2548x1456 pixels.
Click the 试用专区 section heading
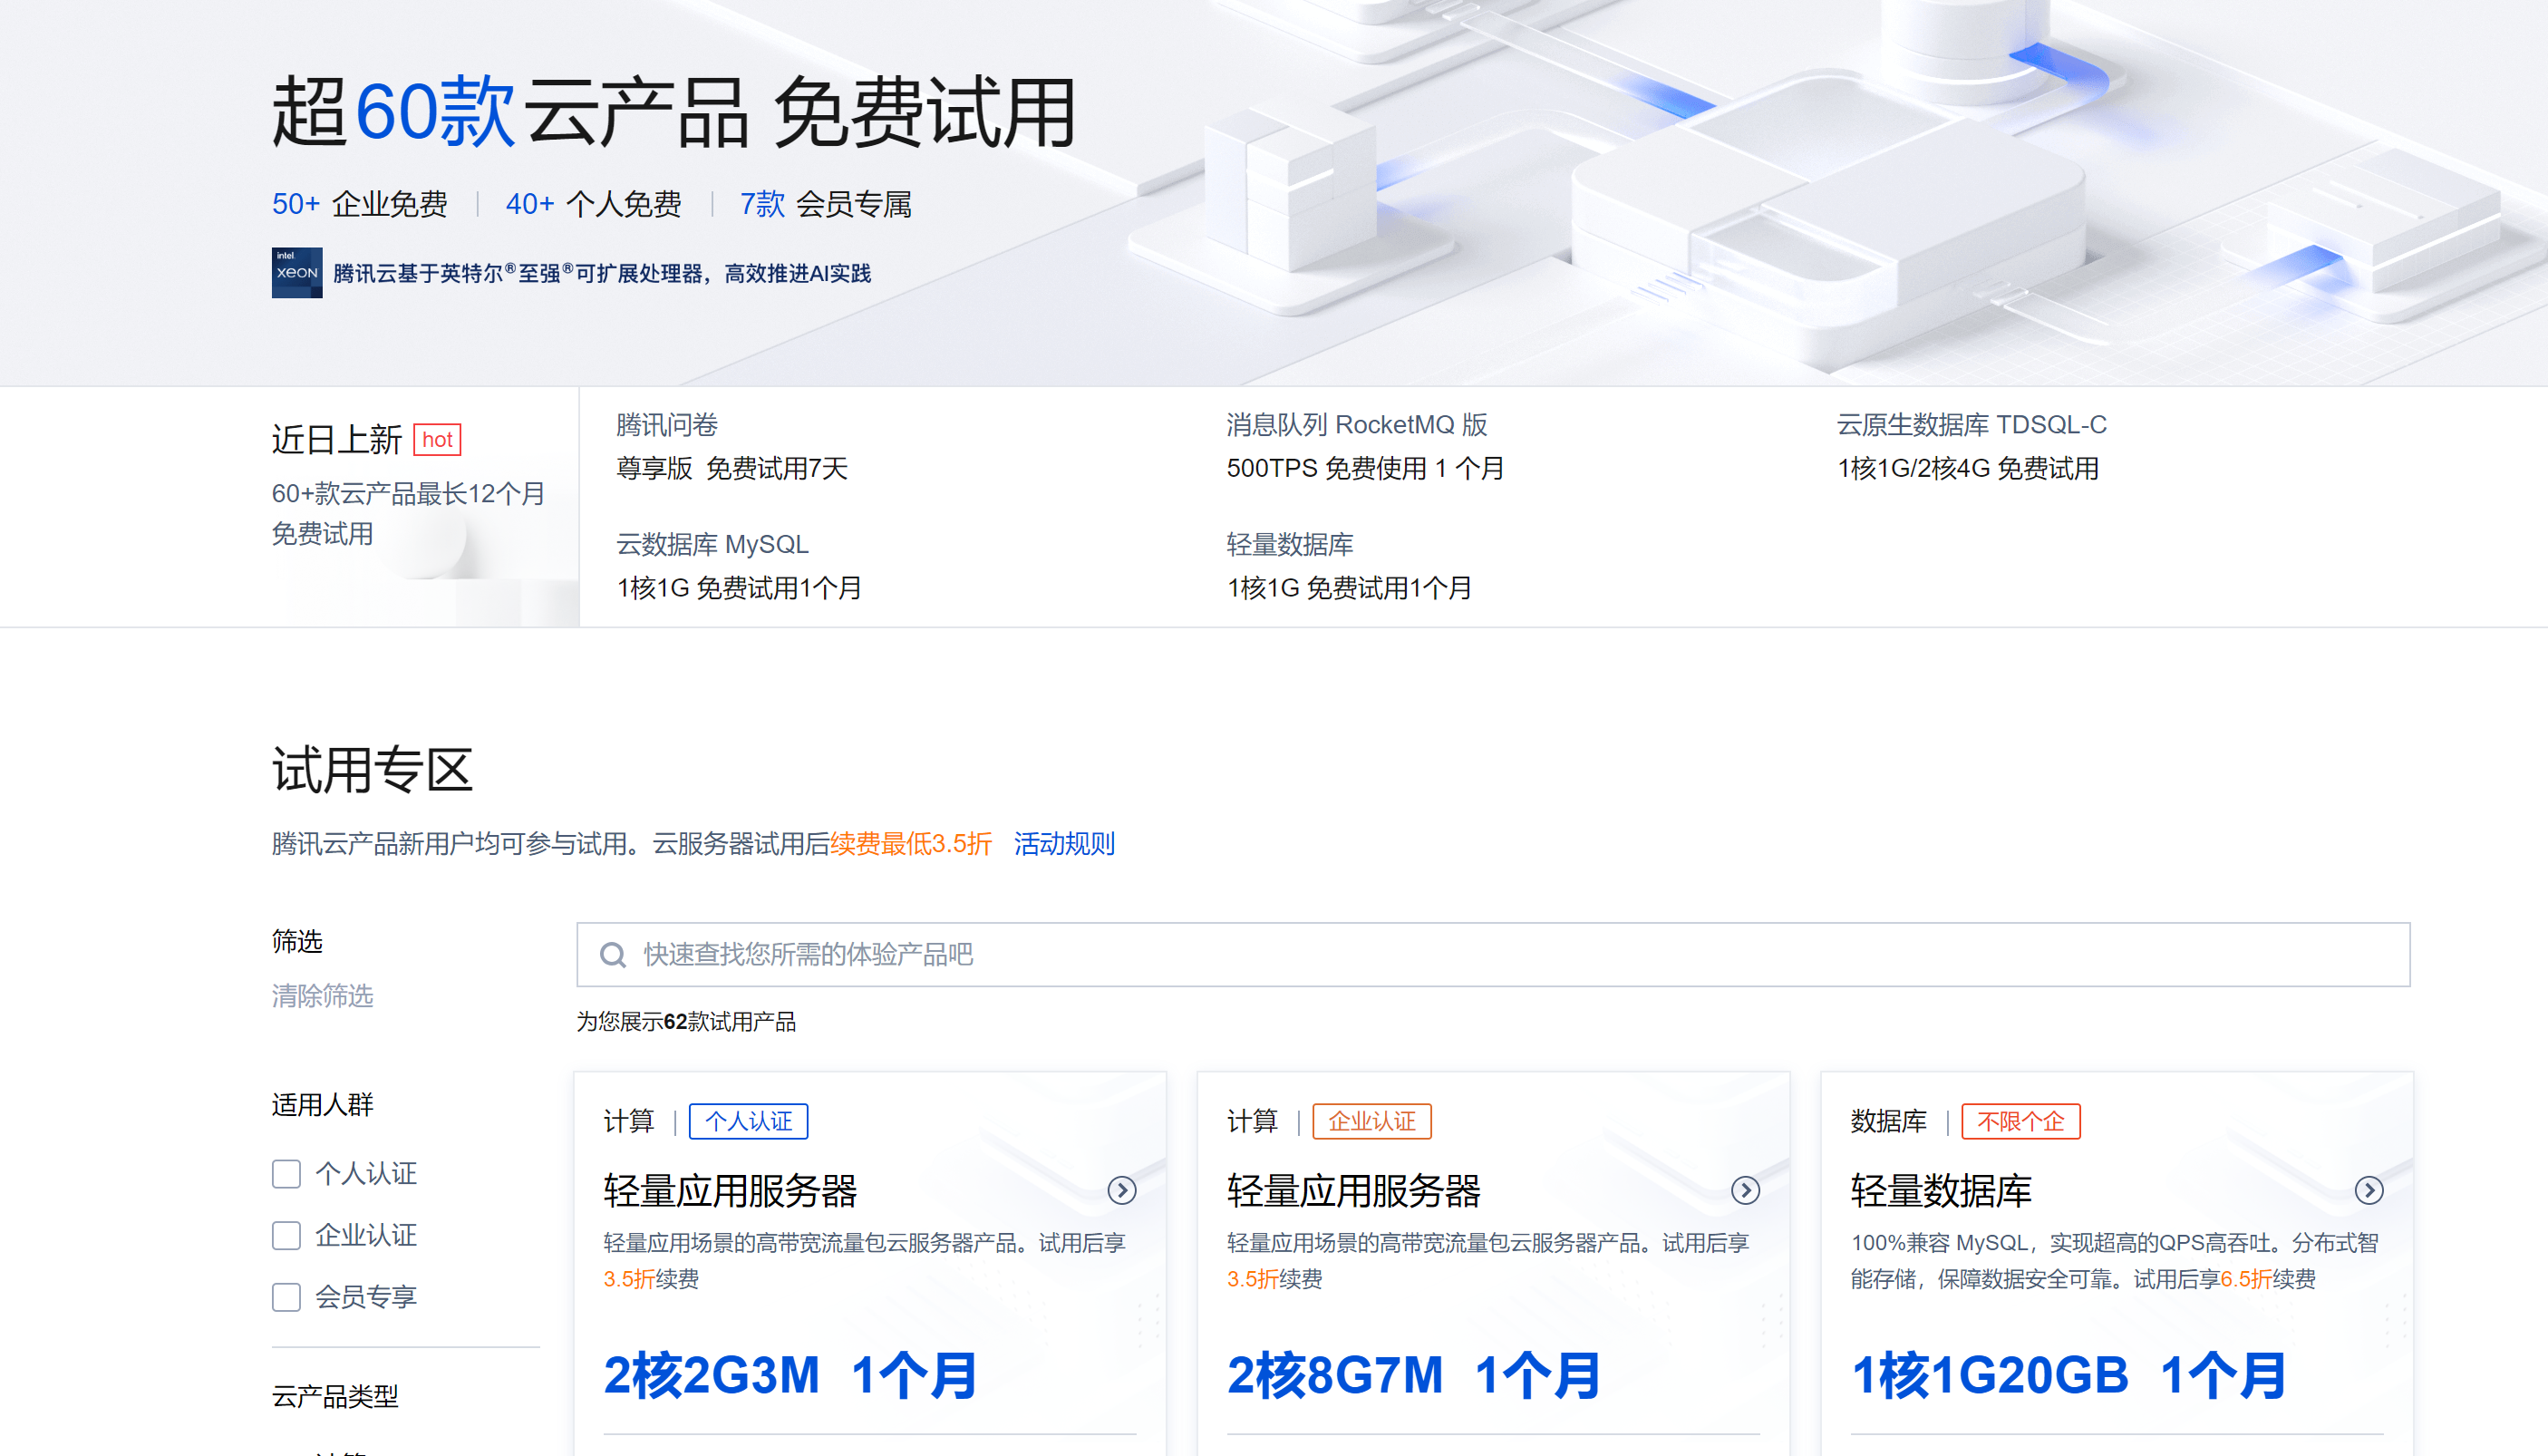(372, 770)
